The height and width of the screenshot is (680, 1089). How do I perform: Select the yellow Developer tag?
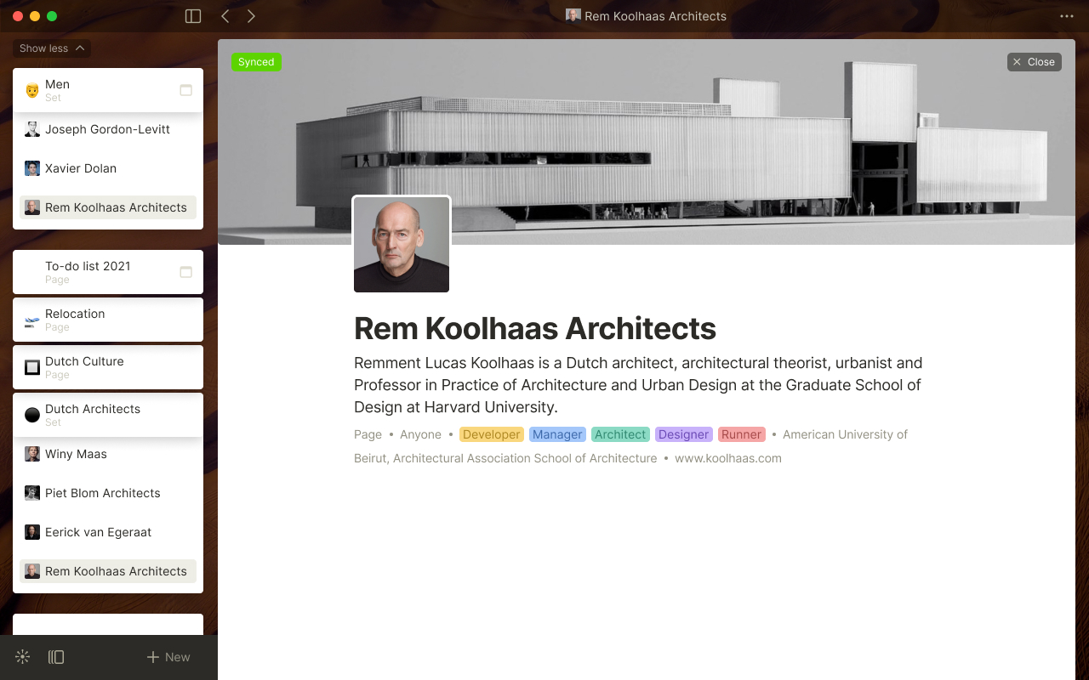[492, 434]
